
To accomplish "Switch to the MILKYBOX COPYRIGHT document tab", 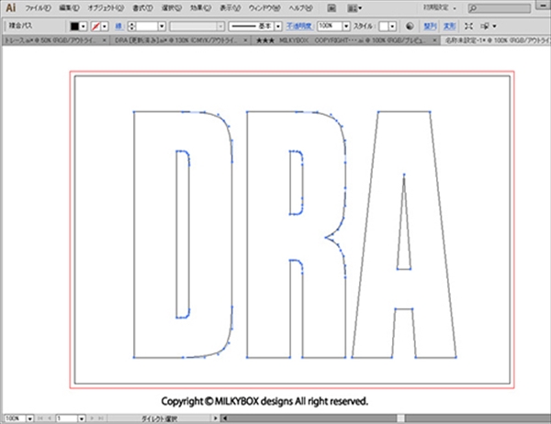I will [x=341, y=40].
